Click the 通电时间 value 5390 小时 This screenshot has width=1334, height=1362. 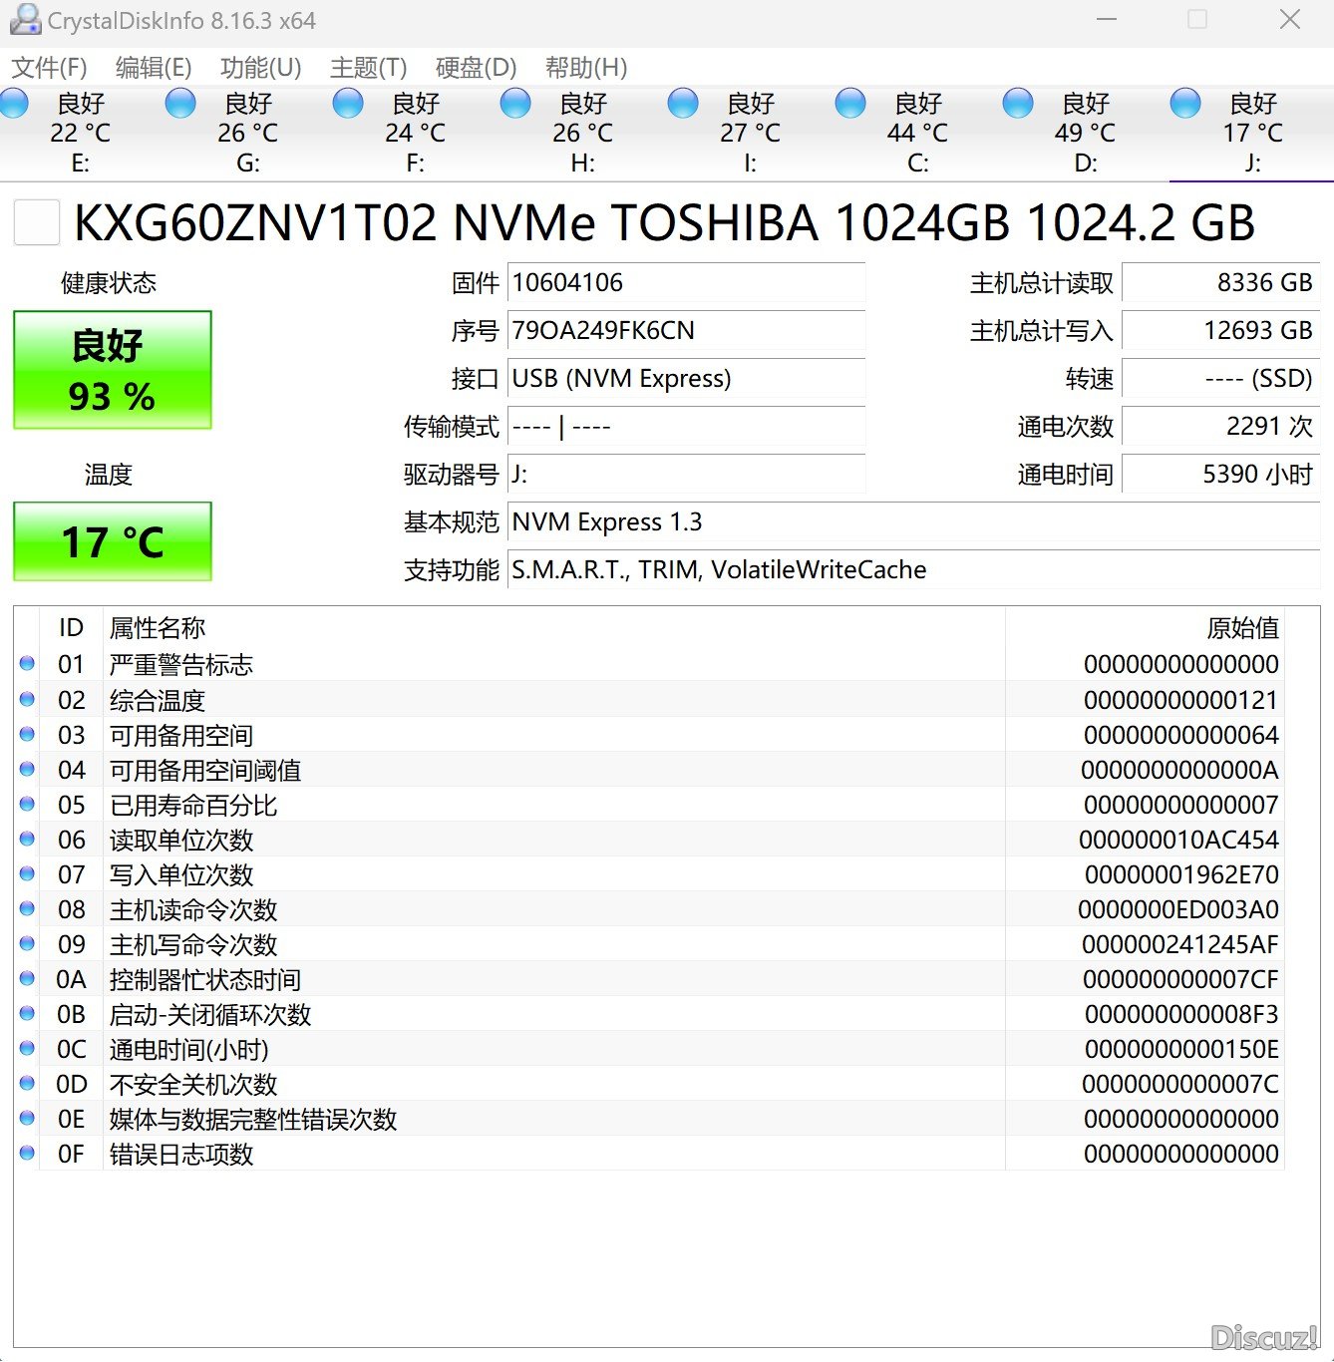pyautogui.click(x=1220, y=475)
